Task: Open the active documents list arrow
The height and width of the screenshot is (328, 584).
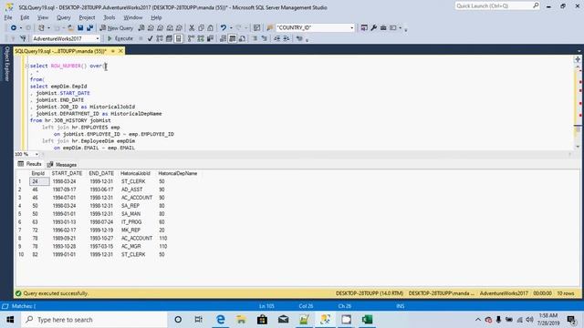Action: pos(579,51)
